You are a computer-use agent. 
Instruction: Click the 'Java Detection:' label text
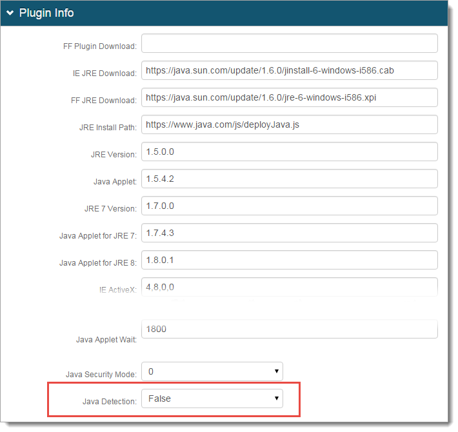pyautogui.click(x=109, y=402)
